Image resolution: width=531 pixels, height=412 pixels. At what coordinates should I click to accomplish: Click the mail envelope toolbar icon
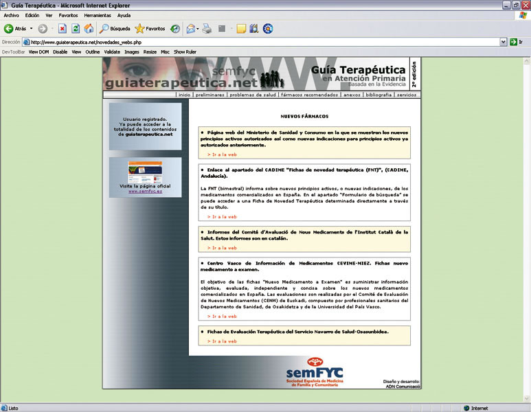191,29
